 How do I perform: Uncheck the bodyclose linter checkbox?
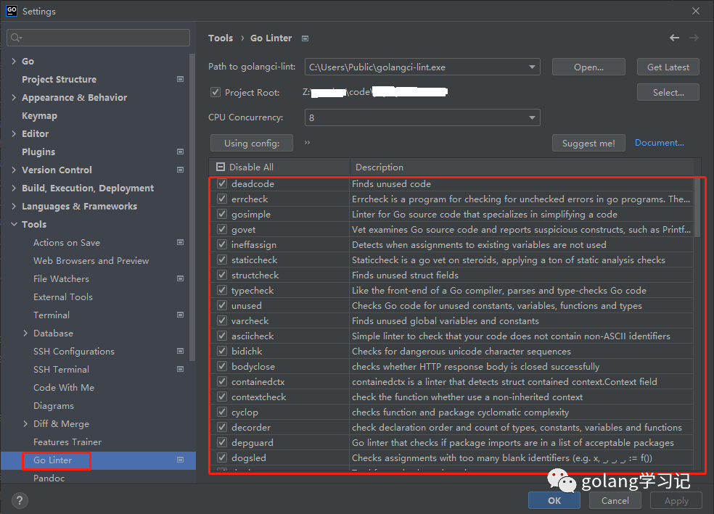(222, 366)
